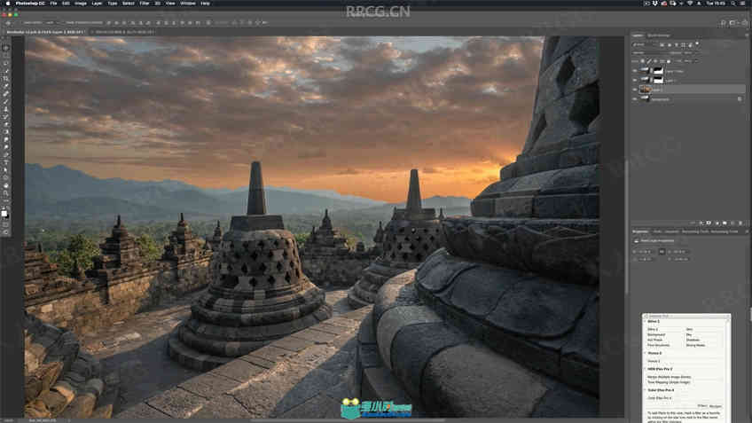Viewport: 752px width, 423px height.
Task: Select the Lasso tool
Action: pyautogui.click(x=5, y=63)
